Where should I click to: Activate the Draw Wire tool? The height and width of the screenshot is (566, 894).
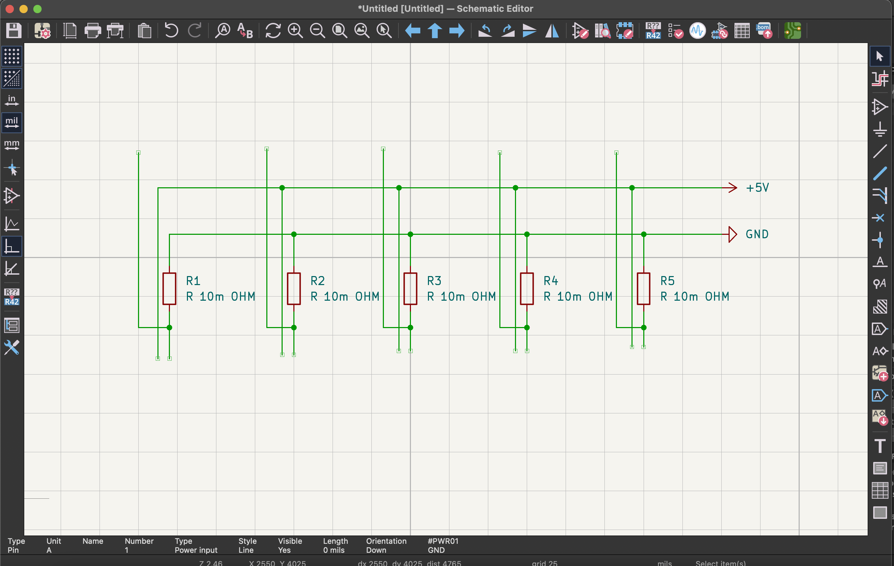pos(879,152)
